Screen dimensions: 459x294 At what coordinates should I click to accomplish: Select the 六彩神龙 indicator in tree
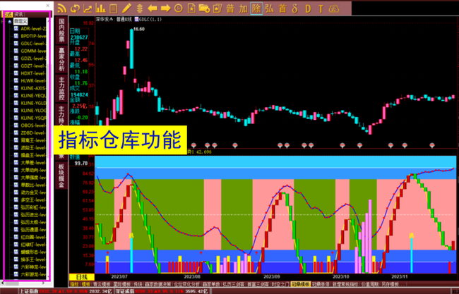pos(33,267)
